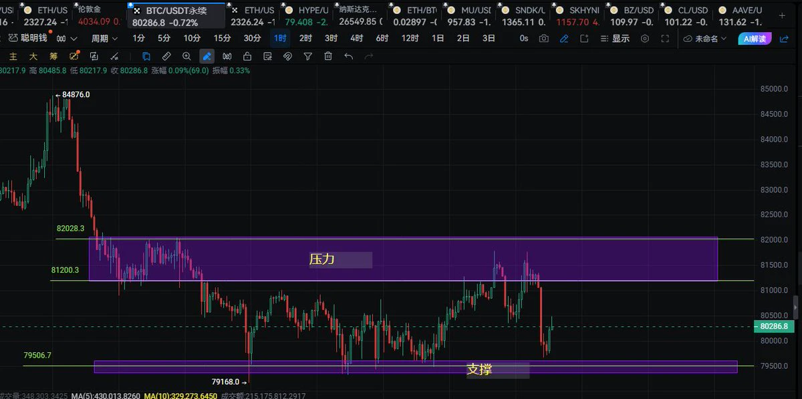
Task: Toggle the 筹 chip distribution button
Action: (53, 56)
